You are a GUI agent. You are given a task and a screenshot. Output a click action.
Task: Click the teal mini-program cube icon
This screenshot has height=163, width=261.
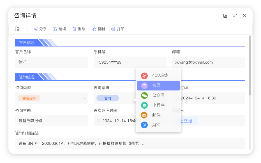(144, 105)
